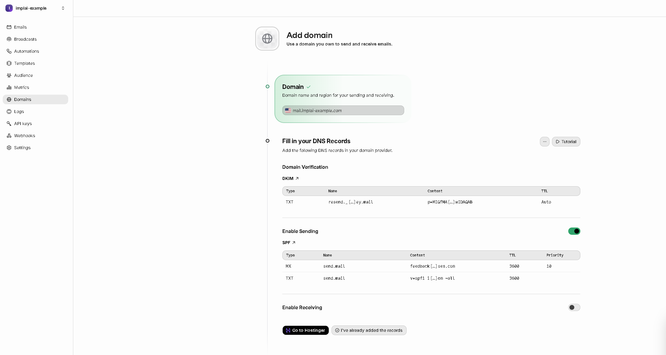This screenshot has height=355, width=666.
Task: Open Emails in the sidebar
Action: pyautogui.click(x=35, y=27)
